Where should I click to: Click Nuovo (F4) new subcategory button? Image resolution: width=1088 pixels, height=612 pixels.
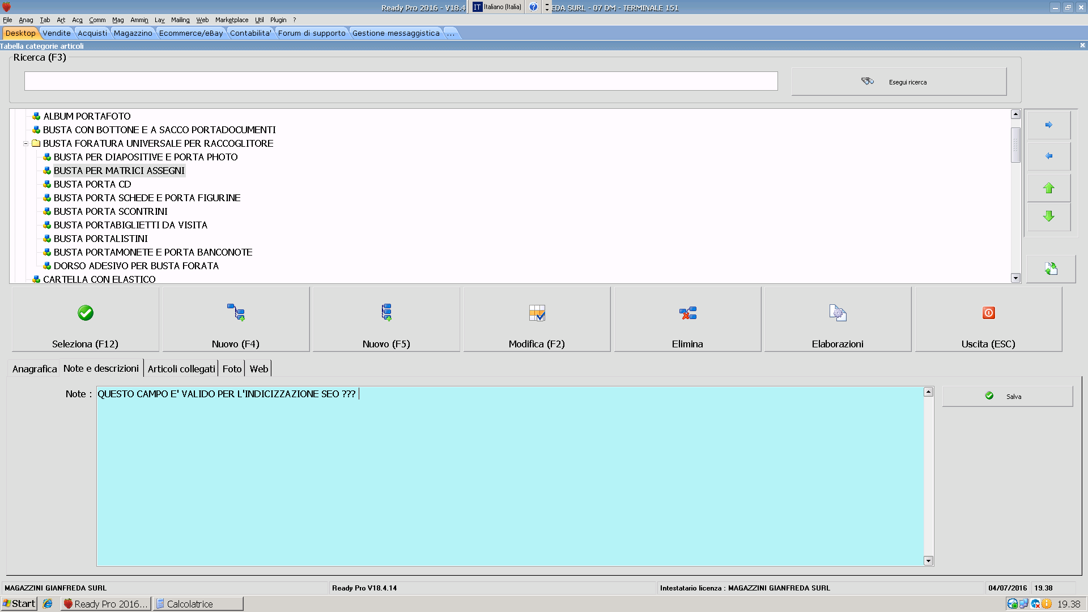236,320
